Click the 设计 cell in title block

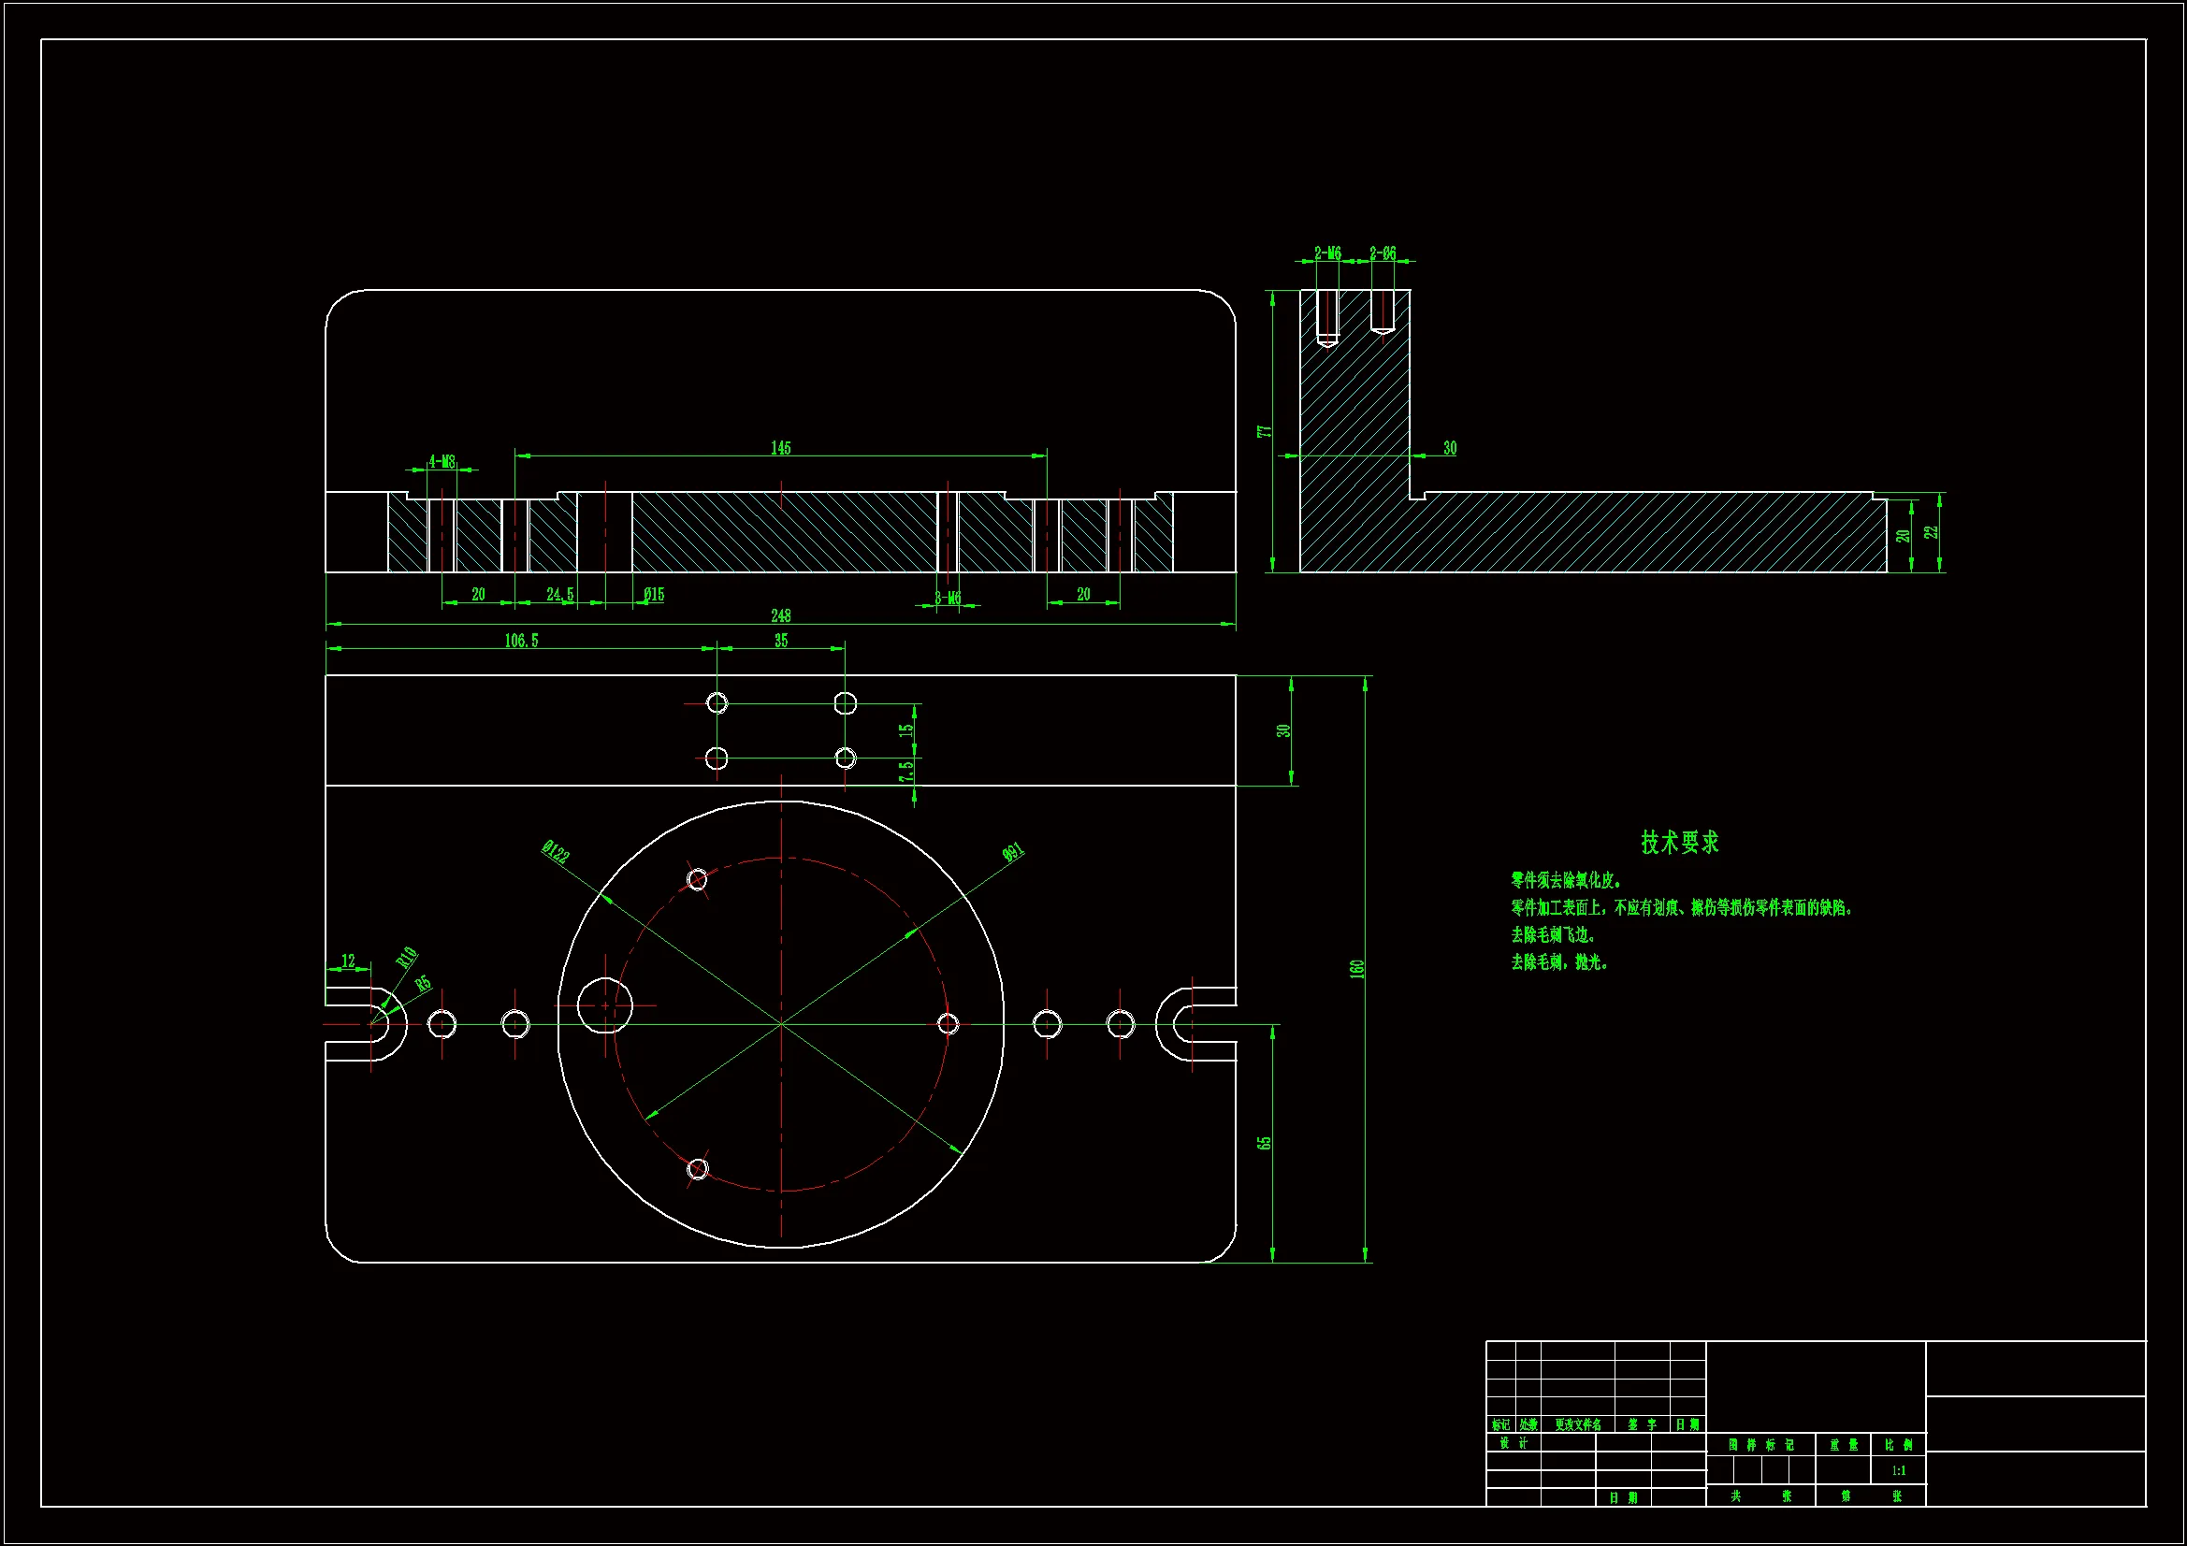(x=1513, y=1443)
